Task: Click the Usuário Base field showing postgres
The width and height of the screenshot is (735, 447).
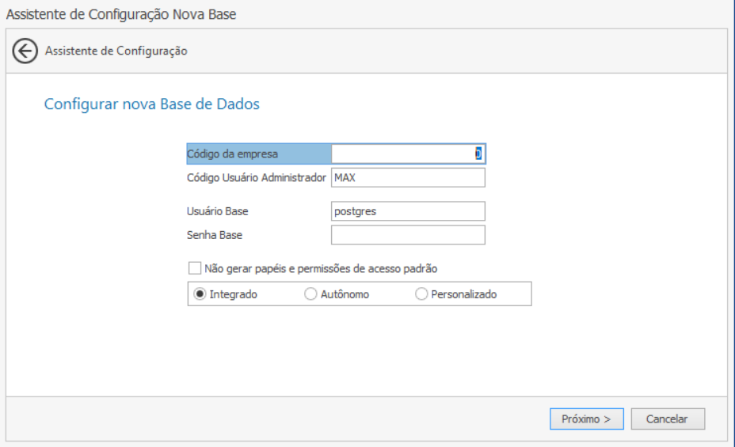Action: tap(408, 211)
